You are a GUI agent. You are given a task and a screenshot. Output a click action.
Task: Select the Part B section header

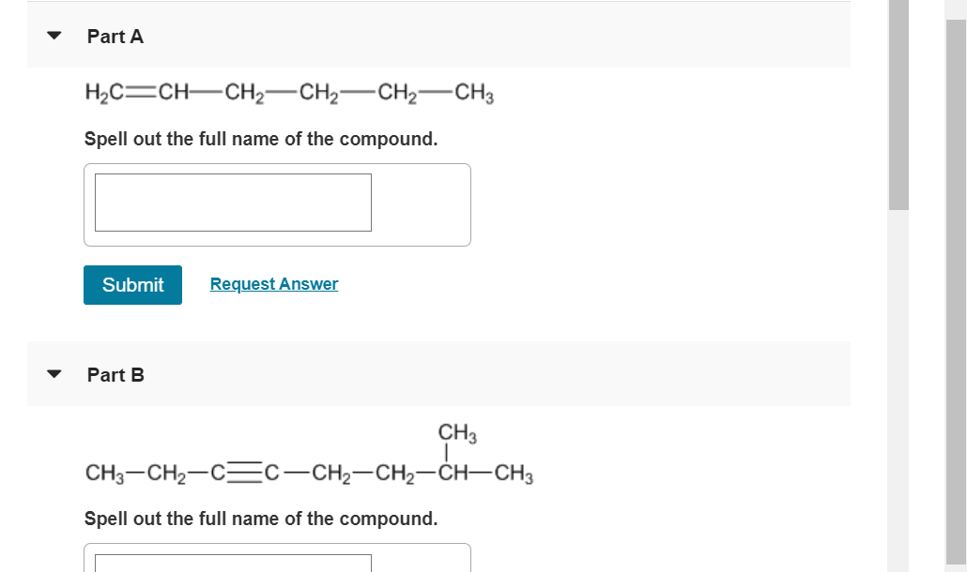pyautogui.click(x=115, y=375)
